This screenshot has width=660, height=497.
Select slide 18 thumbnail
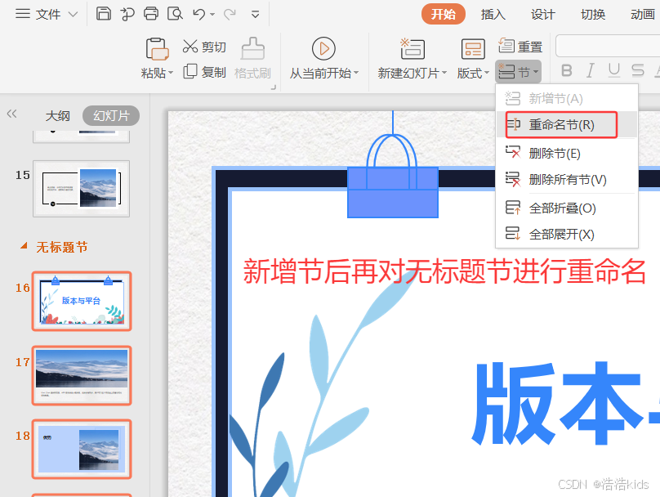tap(82, 450)
